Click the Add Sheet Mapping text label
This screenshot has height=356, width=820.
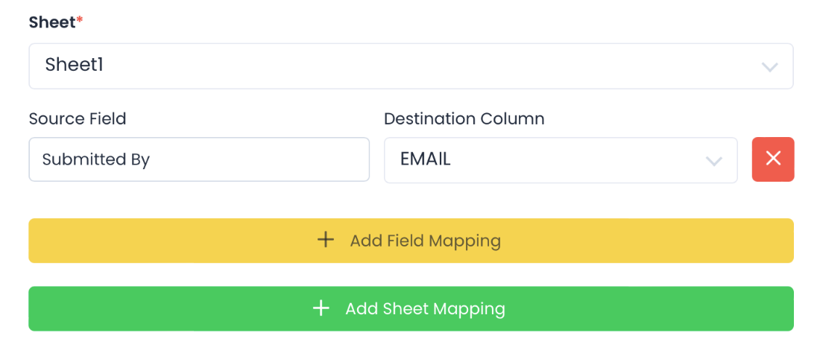(425, 308)
